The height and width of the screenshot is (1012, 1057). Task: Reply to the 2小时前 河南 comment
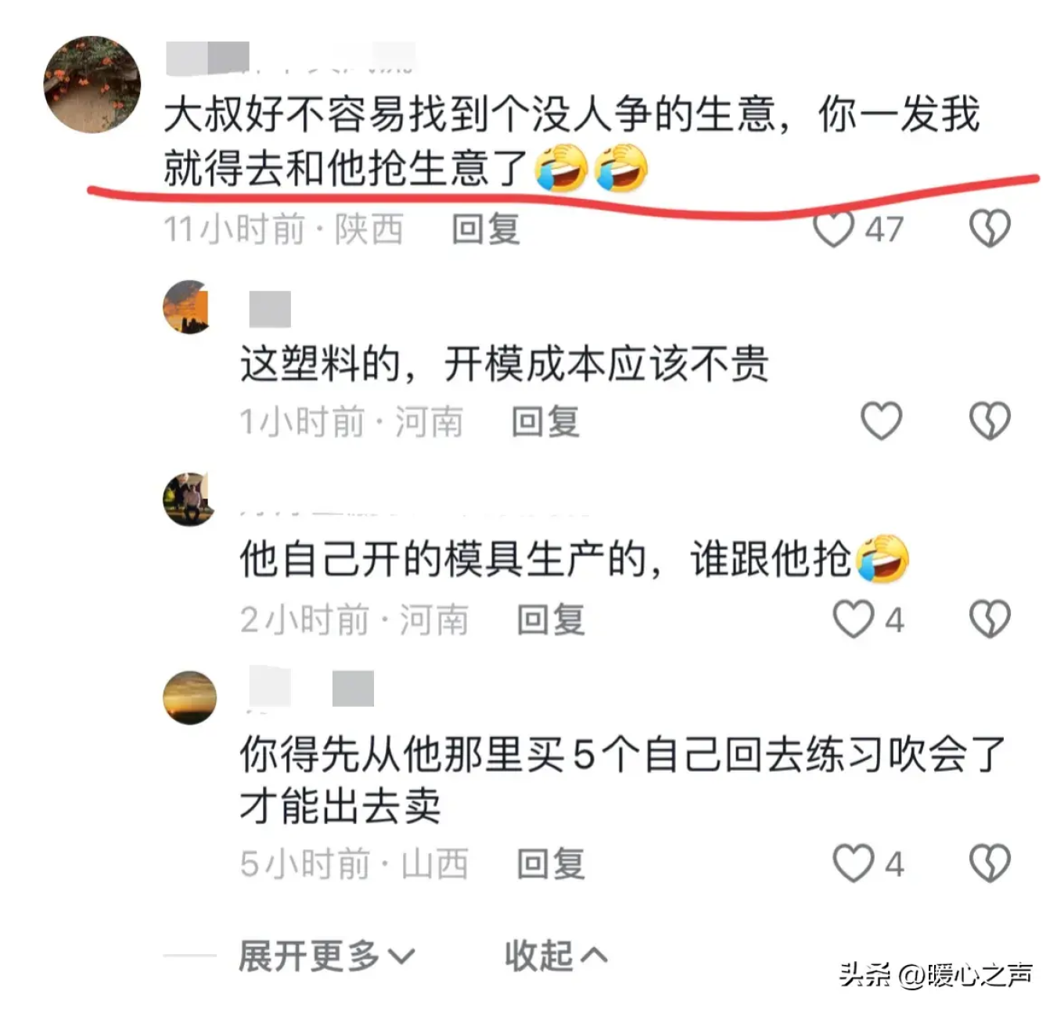551,620
